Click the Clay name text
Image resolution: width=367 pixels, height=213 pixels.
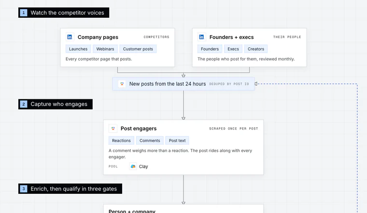(143, 167)
